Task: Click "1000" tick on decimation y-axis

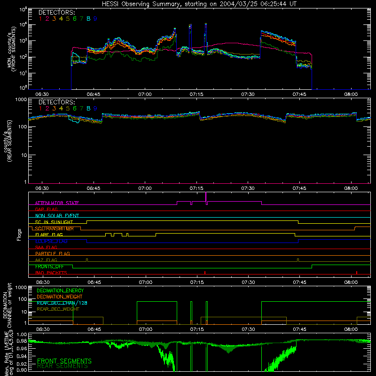Action: coord(21,287)
